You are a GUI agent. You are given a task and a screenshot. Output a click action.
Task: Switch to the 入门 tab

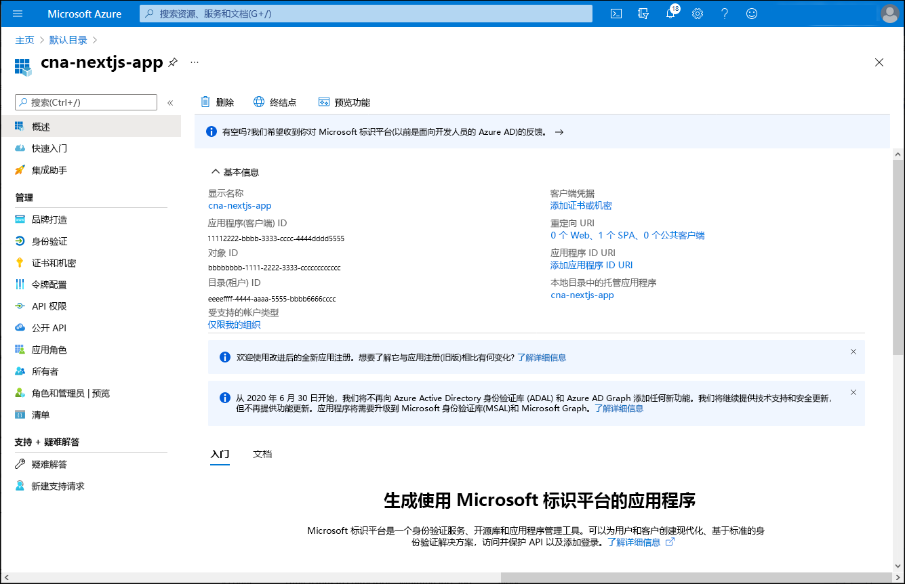click(220, 454)
